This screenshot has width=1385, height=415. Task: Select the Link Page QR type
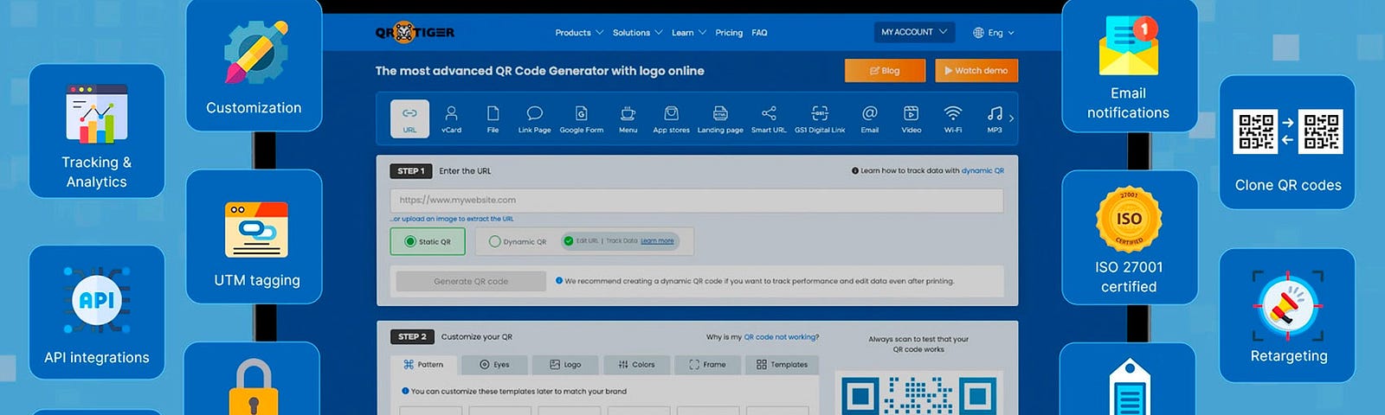(x=534, y=118)
